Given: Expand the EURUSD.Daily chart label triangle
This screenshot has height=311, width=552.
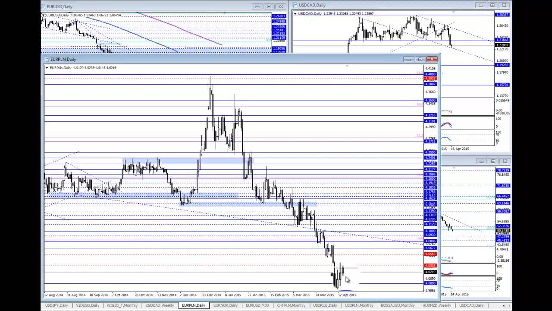Looking at the screenshot, I should click(43, 15).
